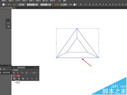
Task: Open the Effect menu
Action: click(31, 1)
